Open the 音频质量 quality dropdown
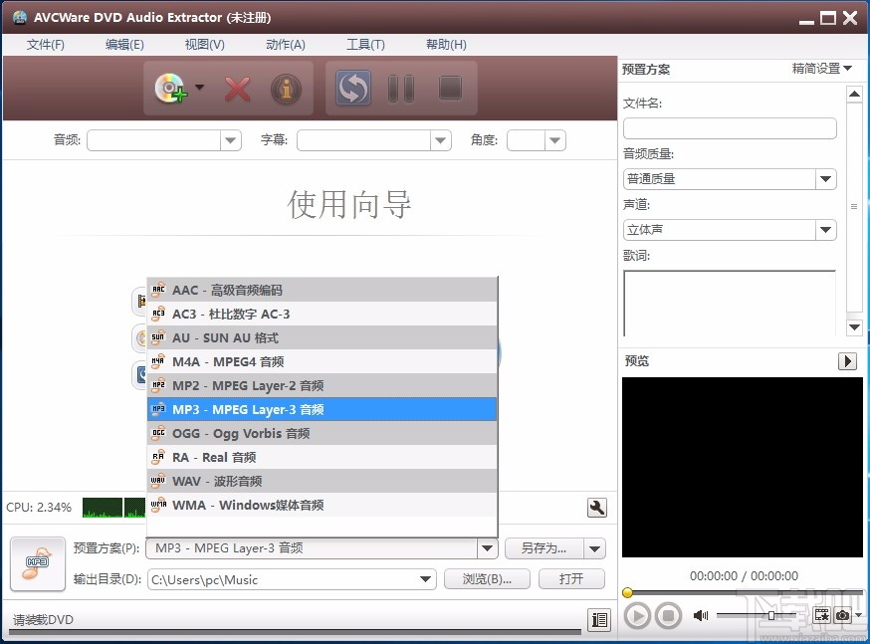The width and height of the screenshot is (870, 644). pos(825,178)
